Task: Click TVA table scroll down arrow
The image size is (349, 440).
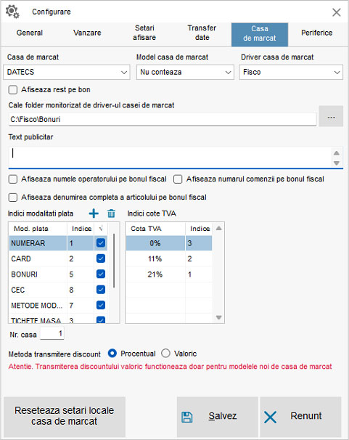Action: (x=219, y=317)
